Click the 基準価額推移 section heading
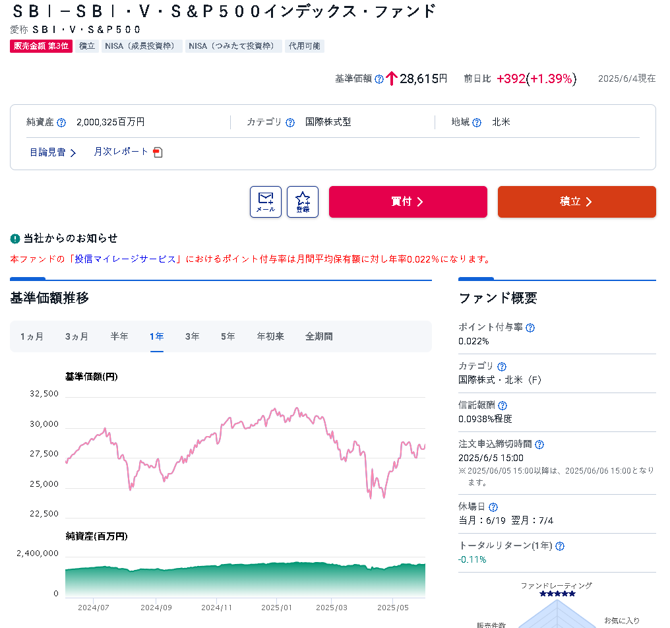670x628 pixels. tap(49, 298)
